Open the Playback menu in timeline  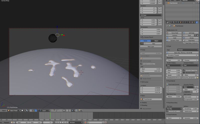[7, 123]
